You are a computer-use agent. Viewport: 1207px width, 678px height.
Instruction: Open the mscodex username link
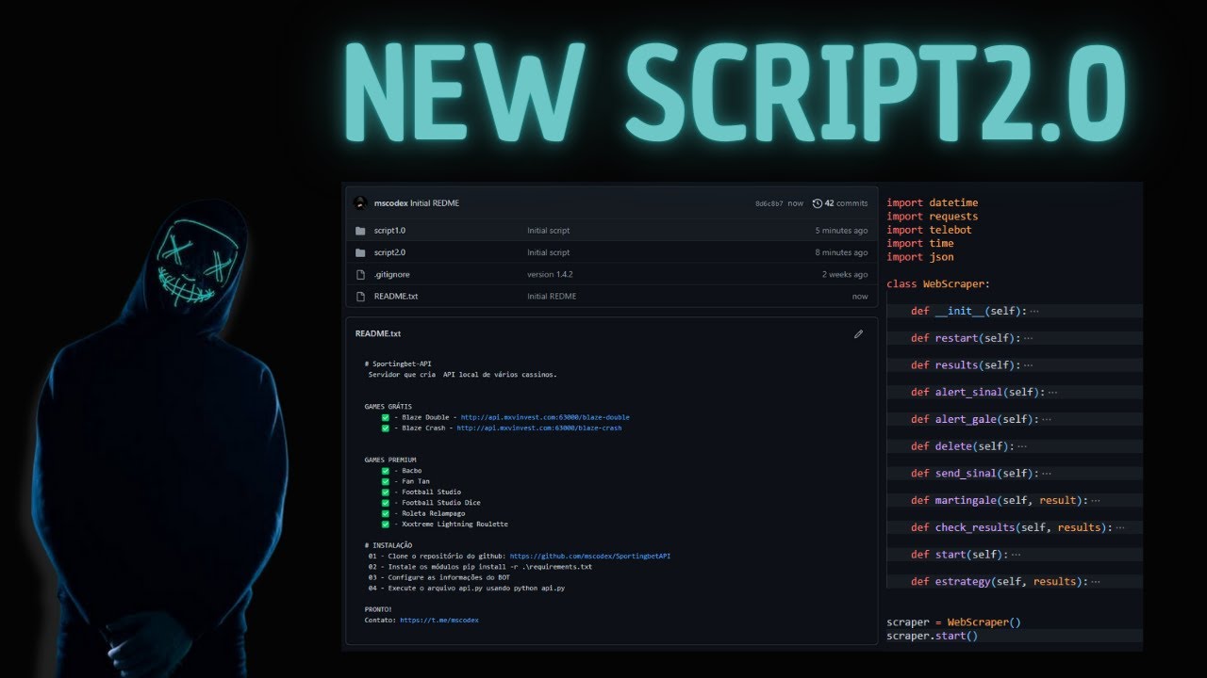(x=390, y=203)
